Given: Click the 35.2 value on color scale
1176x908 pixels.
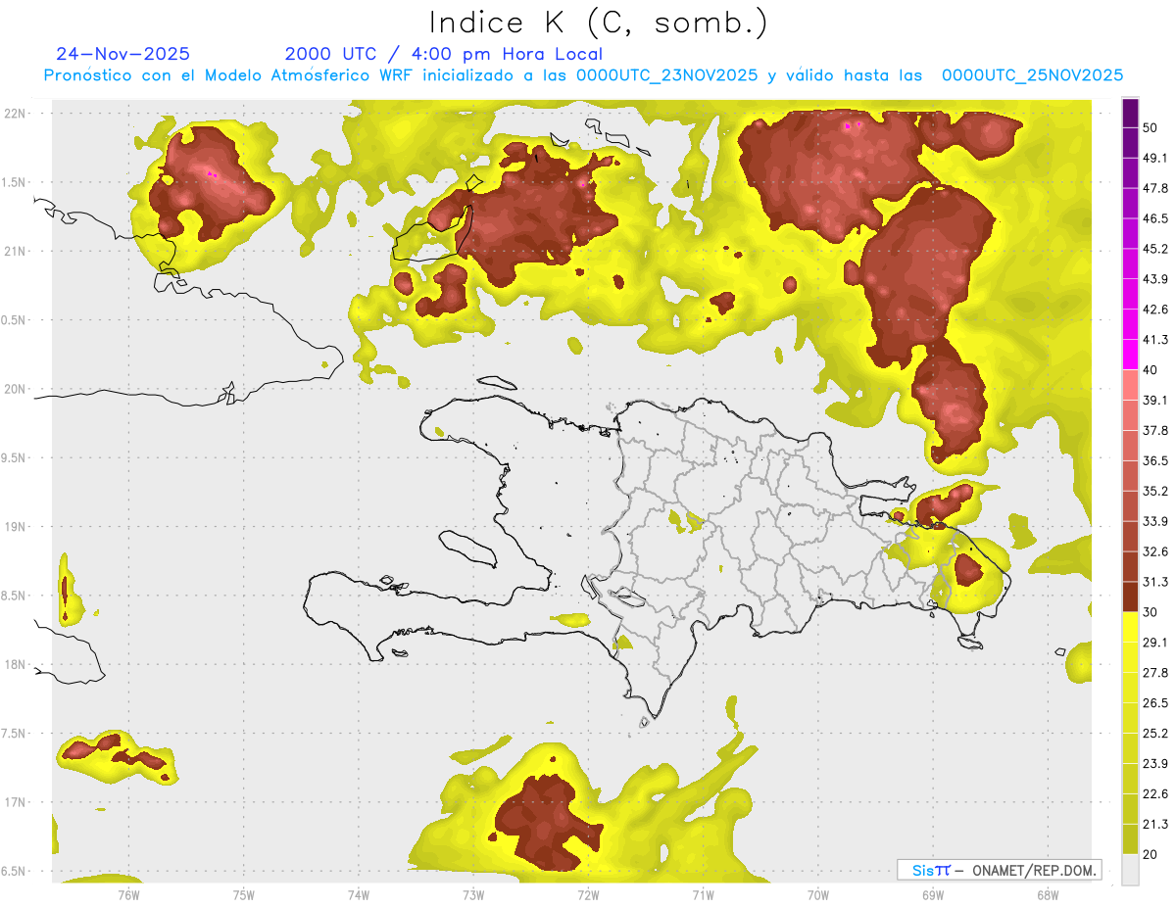Looking at the screenshot, I should (x=1155, y=491).
